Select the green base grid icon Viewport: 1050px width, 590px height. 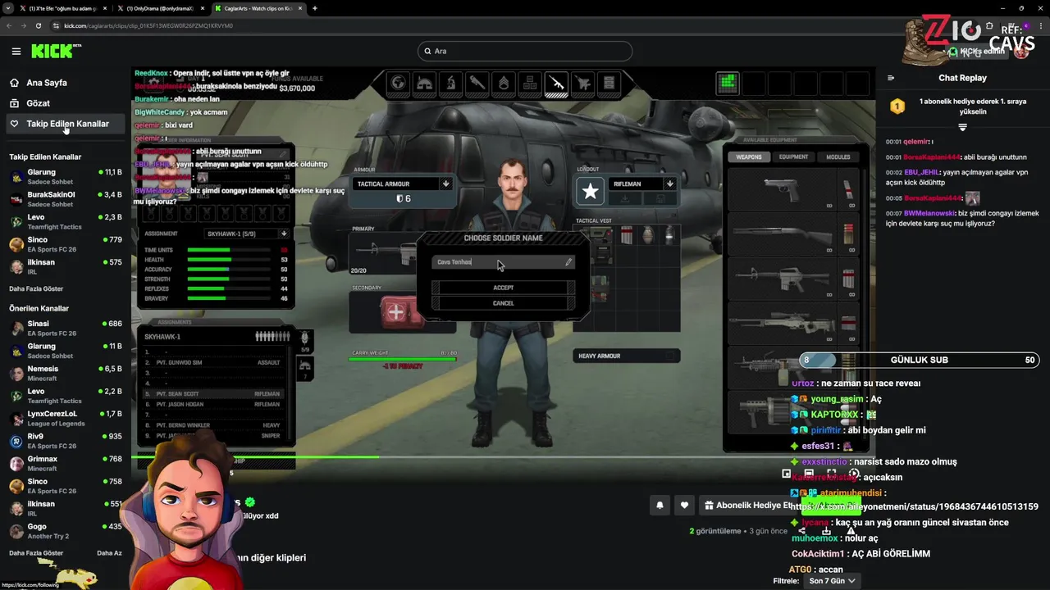coord(728,83)
